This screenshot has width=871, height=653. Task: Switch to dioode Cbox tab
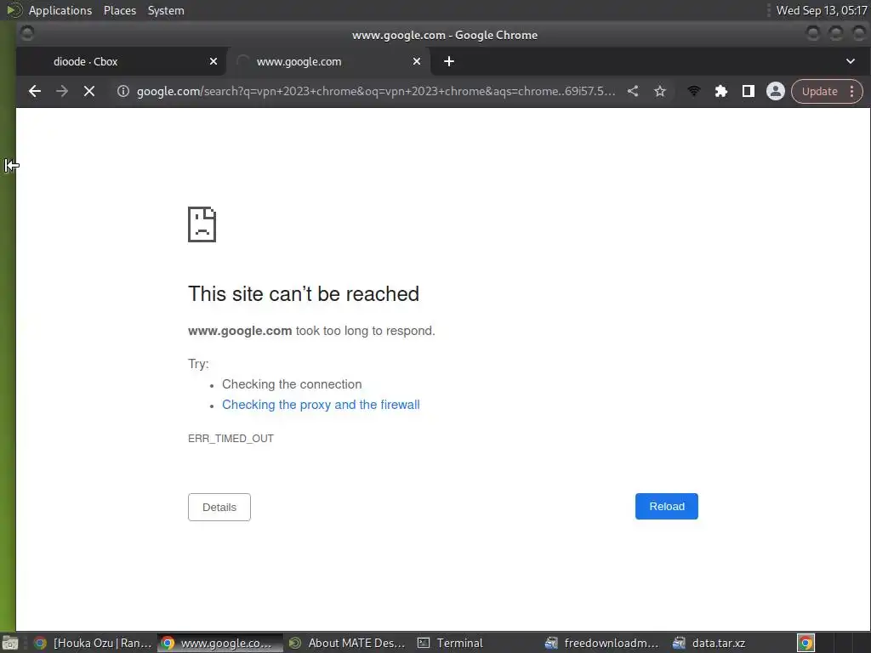coord(121,61)
